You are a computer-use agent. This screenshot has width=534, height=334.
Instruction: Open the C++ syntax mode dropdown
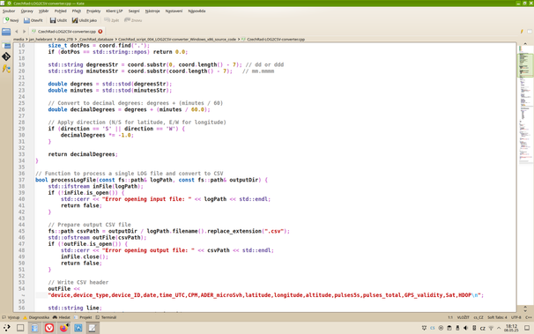(x=528, y=317)
